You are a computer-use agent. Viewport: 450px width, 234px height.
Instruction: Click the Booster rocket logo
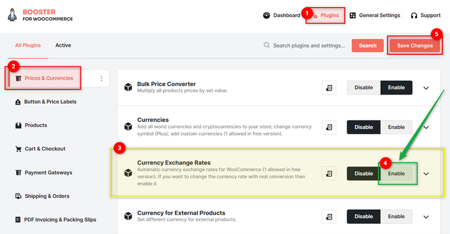click(x=12, y=15)
